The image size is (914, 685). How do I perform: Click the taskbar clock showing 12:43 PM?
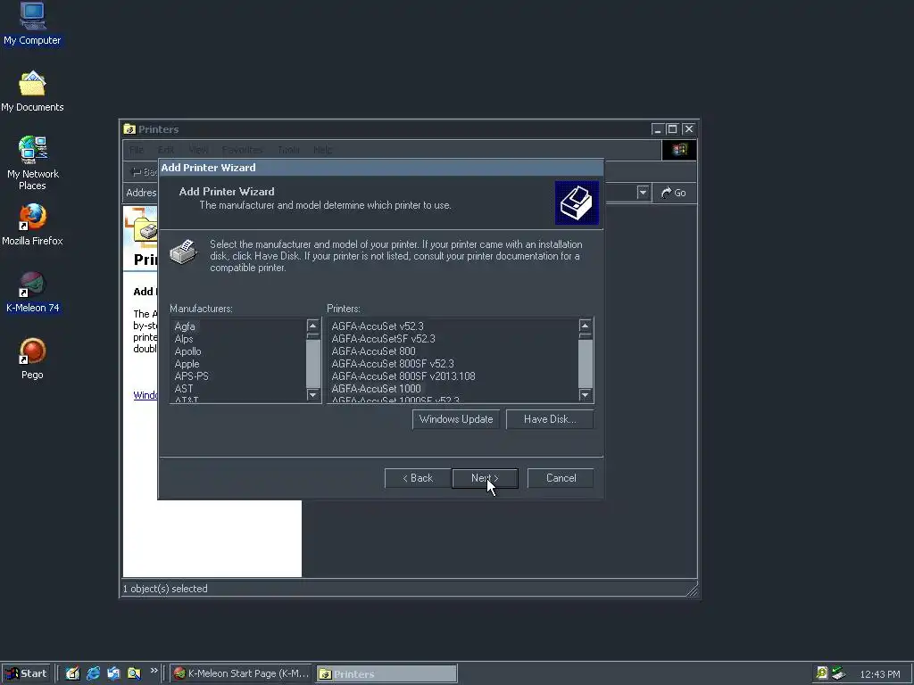879,674
